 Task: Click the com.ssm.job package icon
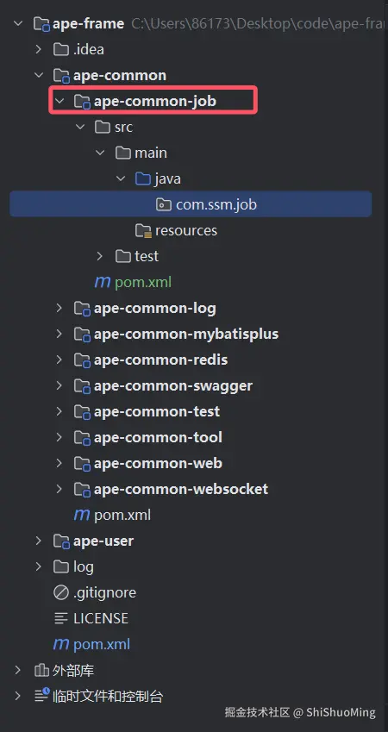pyautogui.click(x=164, y=204)
